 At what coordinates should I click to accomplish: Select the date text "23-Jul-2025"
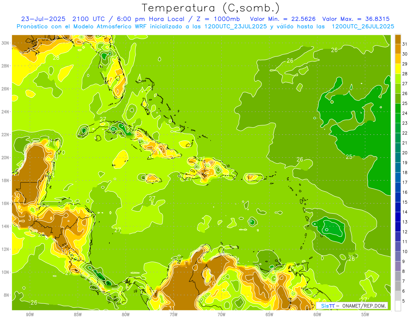point(44,19)
